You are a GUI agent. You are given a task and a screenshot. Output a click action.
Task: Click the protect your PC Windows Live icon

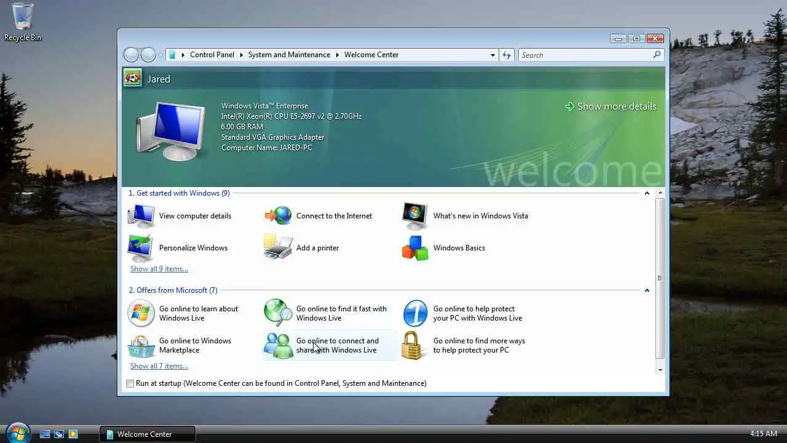pos(416,314)
